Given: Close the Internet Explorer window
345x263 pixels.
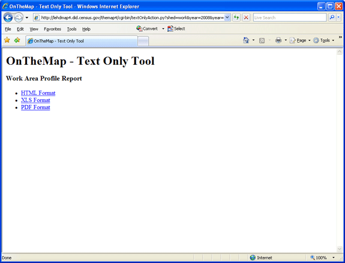Looking at the screenshot, I should coord(339,7).
